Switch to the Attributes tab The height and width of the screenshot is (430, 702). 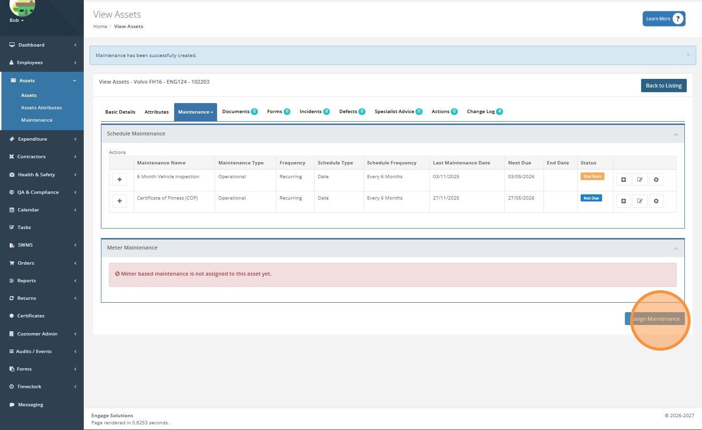(x=157, y=112)
